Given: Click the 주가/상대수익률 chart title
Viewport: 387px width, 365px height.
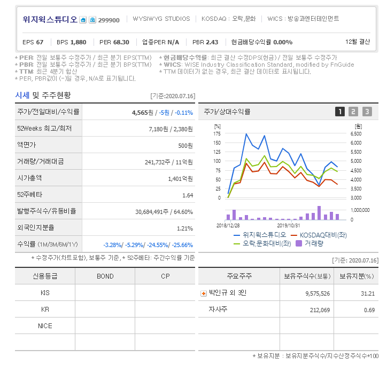Looking at the screenshot, I should (227, 112).
